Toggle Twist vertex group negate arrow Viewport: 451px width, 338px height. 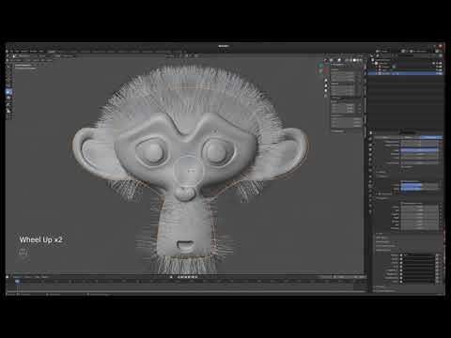(438, 282)
